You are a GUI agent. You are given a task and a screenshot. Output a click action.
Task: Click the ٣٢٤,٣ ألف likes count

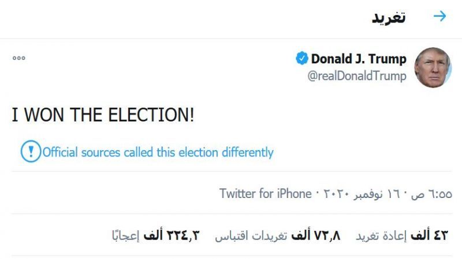pyautogui.click(x=182, y=235)
